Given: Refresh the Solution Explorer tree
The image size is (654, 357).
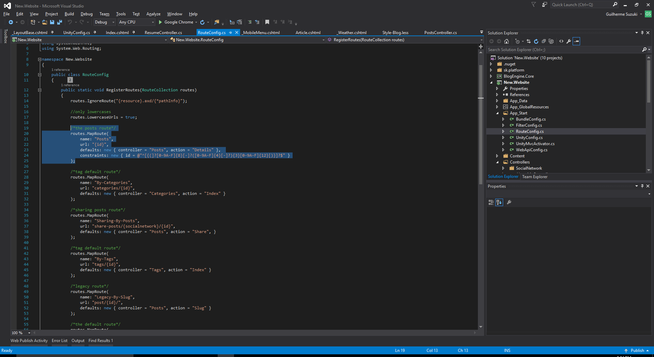Looking at the screenshot, I should tap(536, 41).
